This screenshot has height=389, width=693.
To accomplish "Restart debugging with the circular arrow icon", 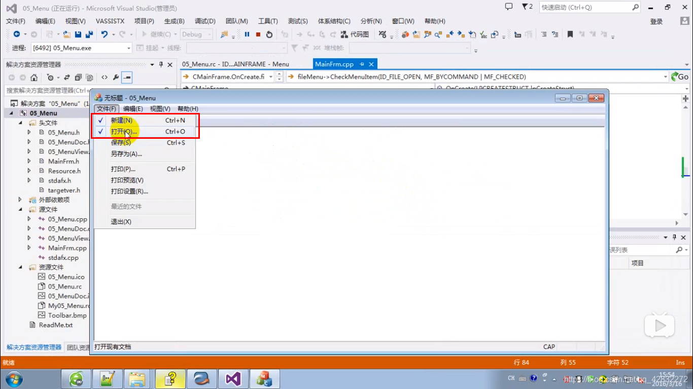I will coord(269,34).
